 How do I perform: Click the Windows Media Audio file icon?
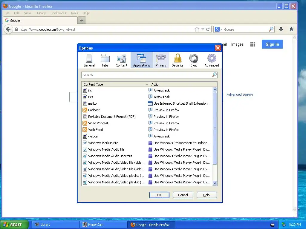[85, 149]
